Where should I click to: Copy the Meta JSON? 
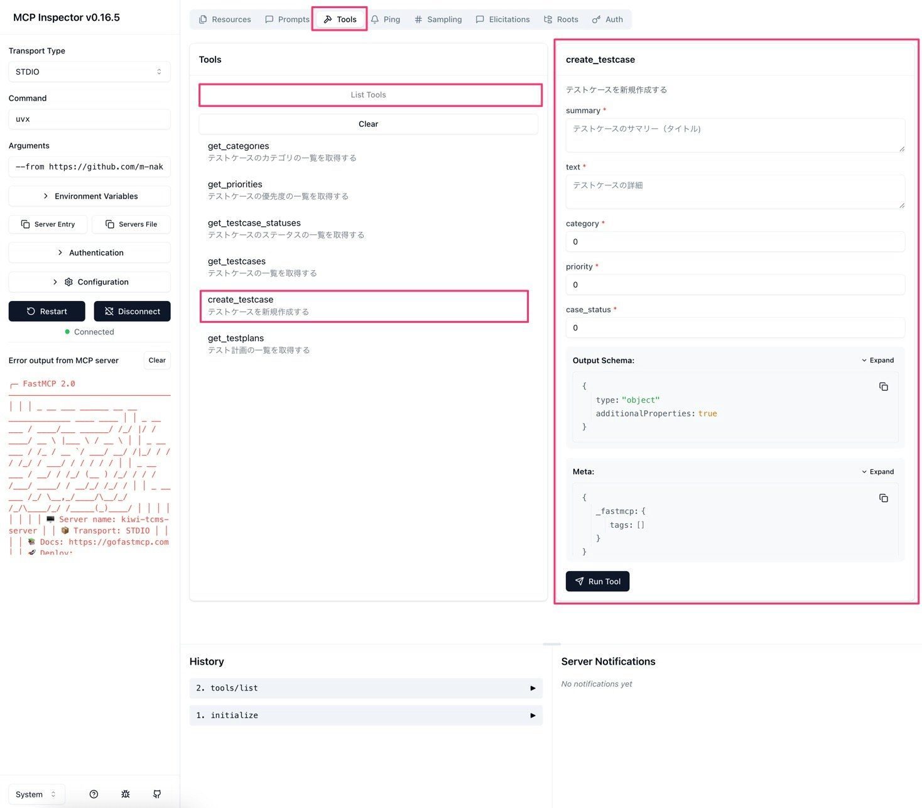click(x=883, y=498)
